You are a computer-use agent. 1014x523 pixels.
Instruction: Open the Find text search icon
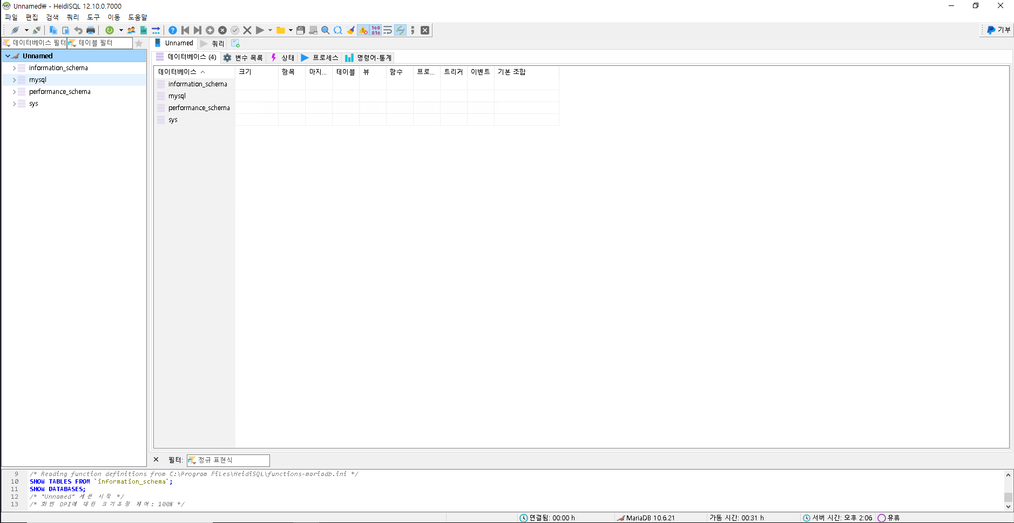(x=325, y=30)
